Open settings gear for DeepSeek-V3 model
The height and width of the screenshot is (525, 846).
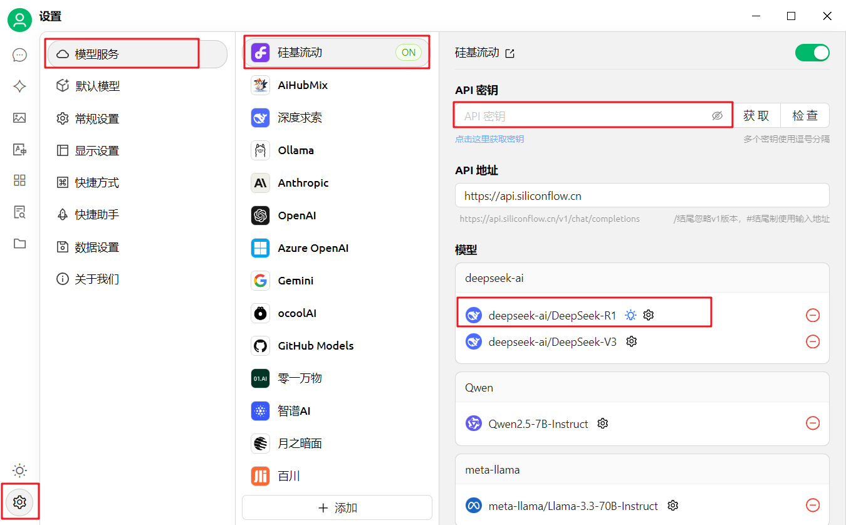point(632,341)
